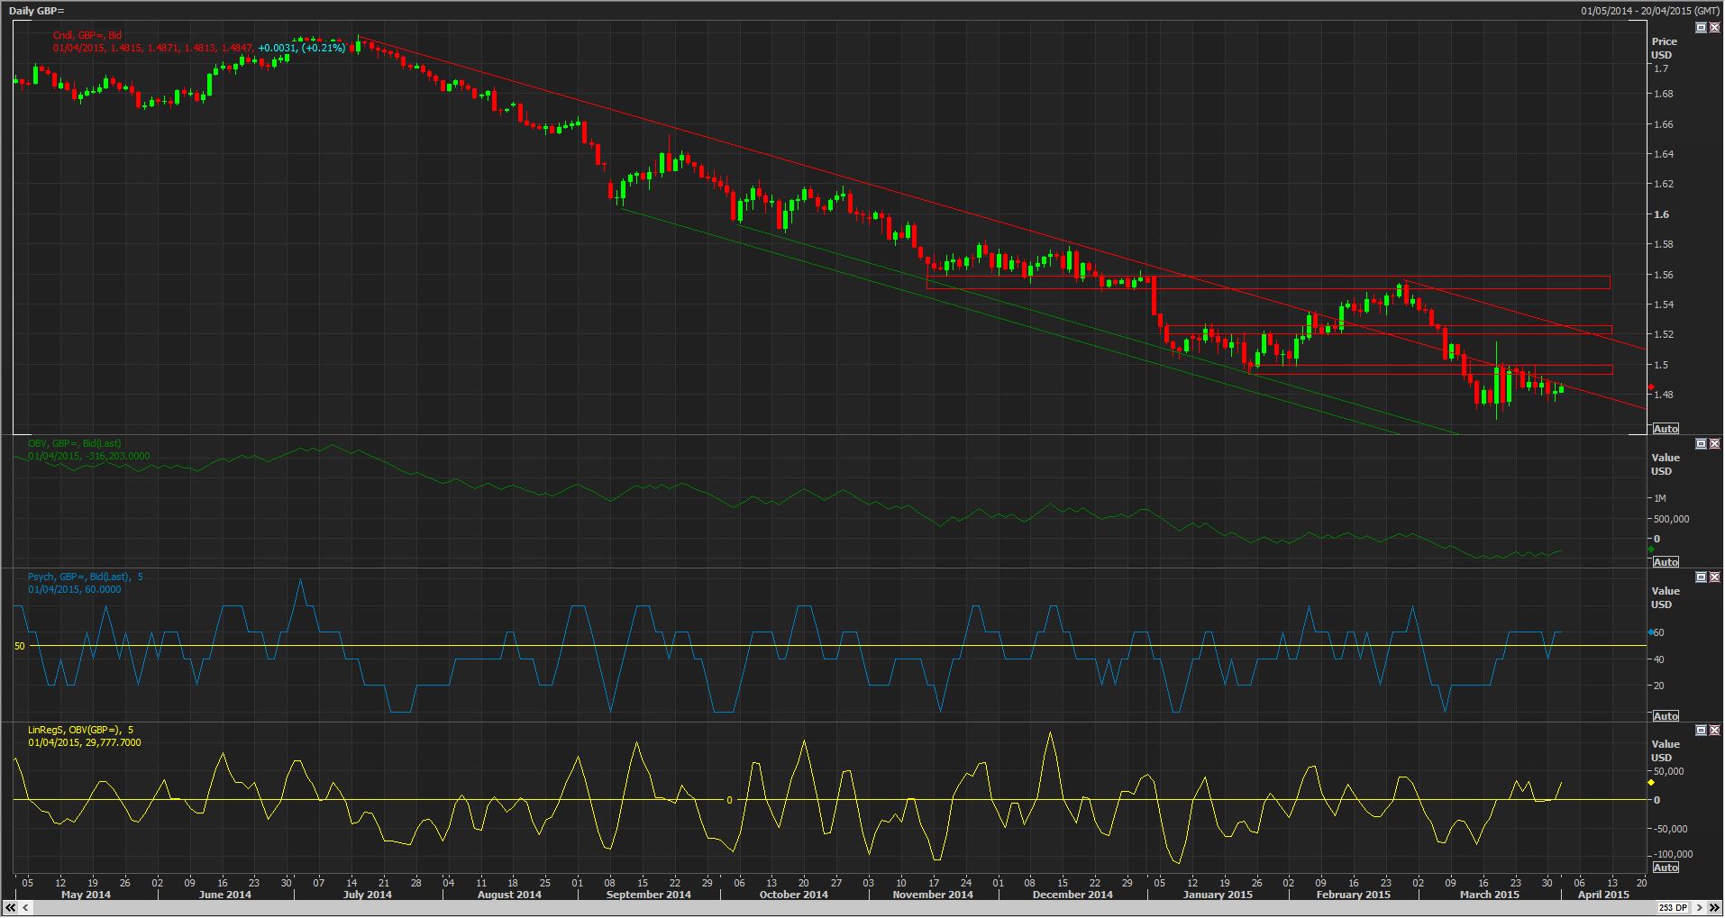The image size is (1725, 918).
Task: Close the price candlestick pane
Action: [x=1714, y=28]
